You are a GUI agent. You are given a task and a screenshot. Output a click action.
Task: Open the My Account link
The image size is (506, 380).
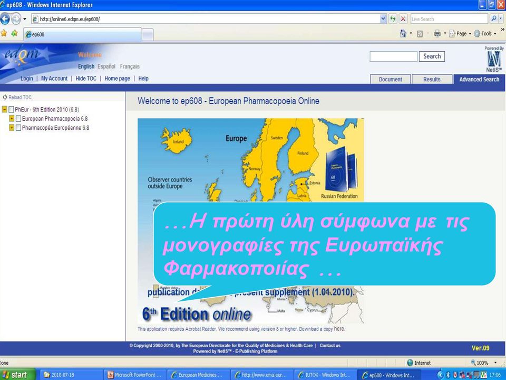click(54, 79)
